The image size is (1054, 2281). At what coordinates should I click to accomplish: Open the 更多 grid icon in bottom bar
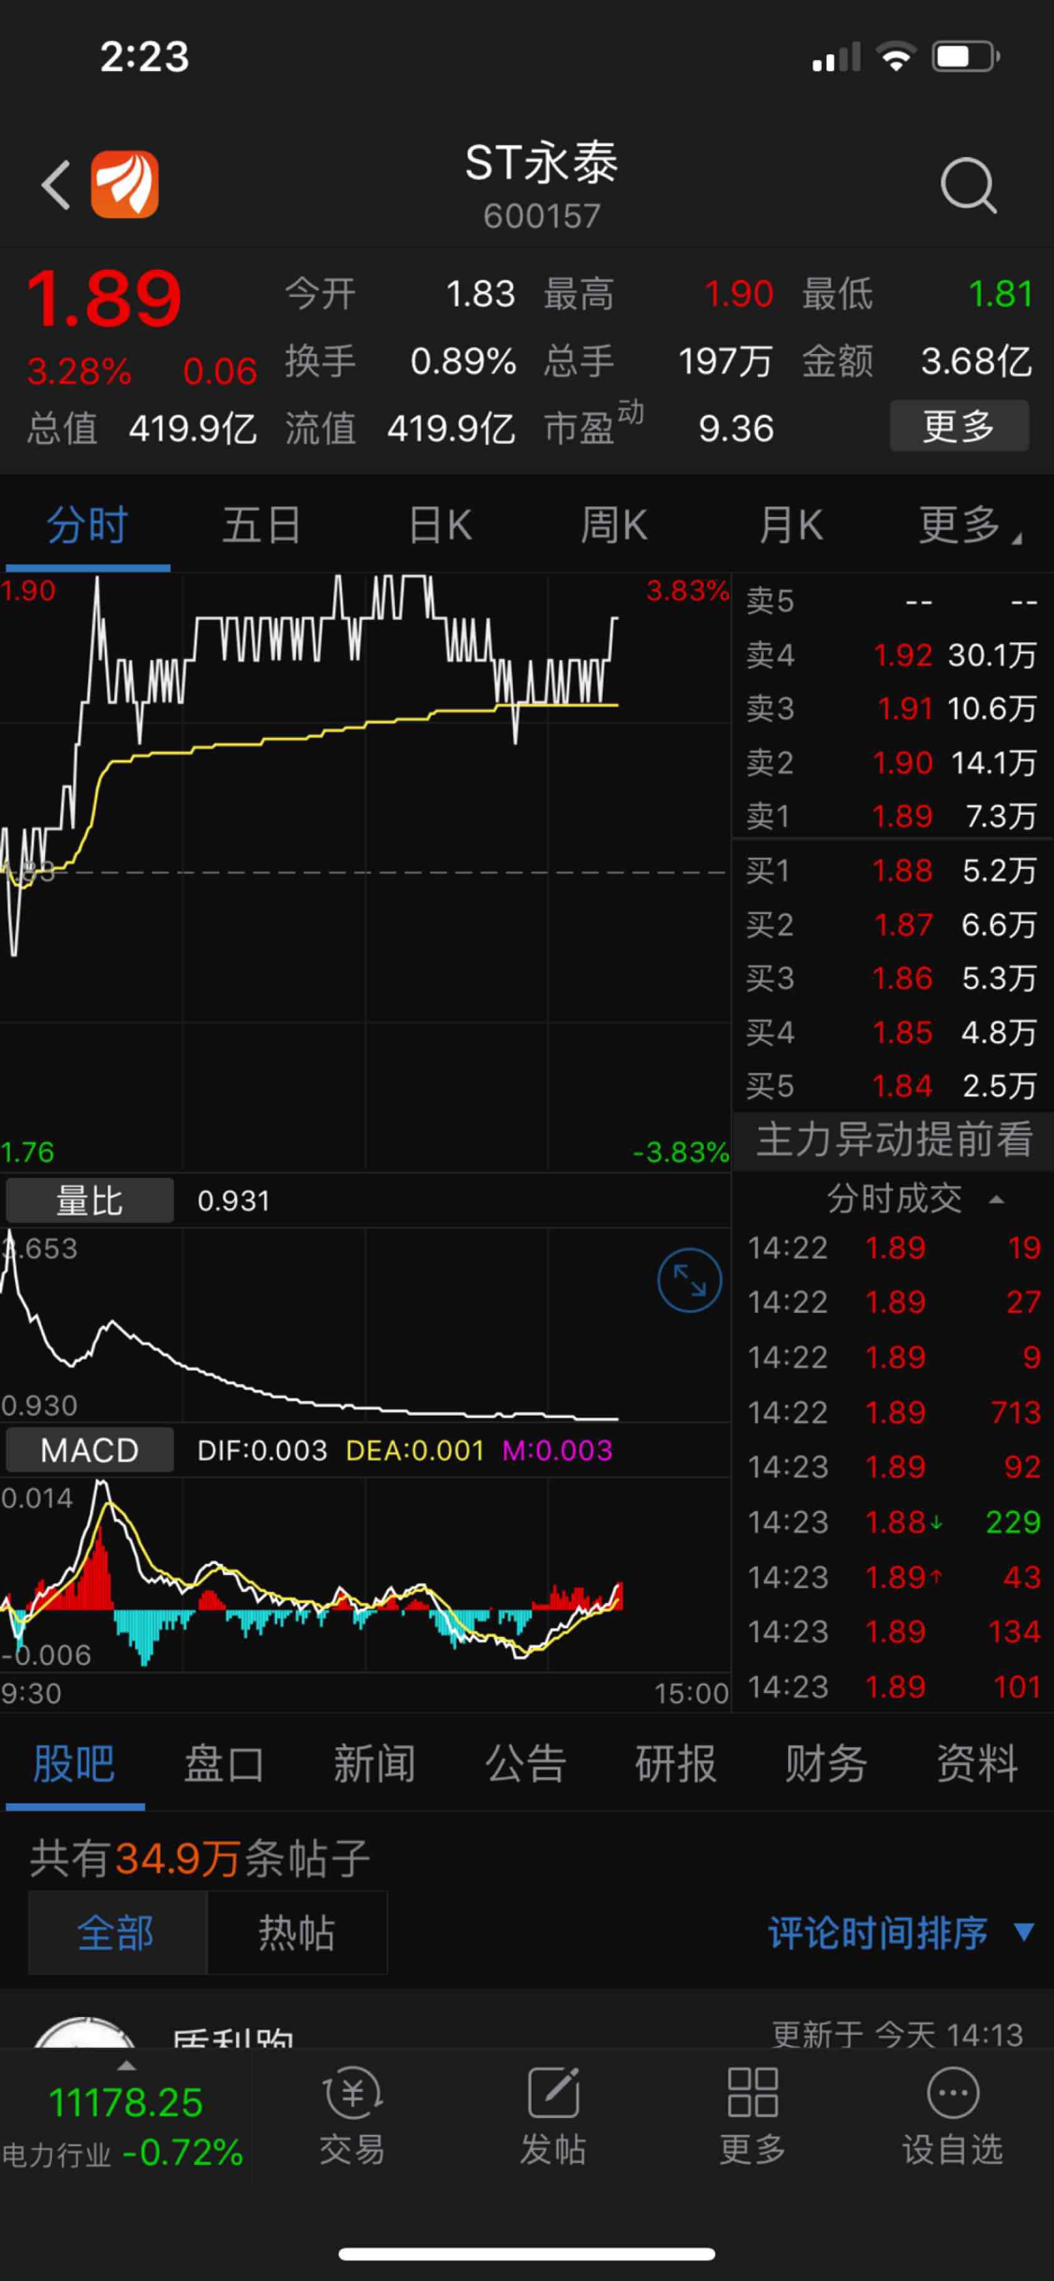point(752,2117)
